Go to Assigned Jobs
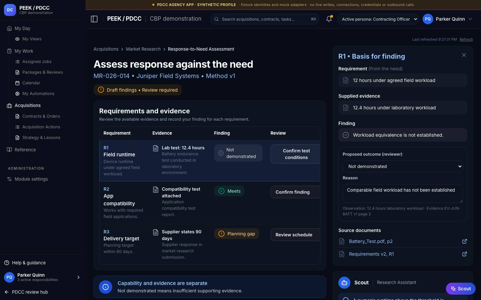The width and height of the screenshot is (481, 300). pos(37,62)
